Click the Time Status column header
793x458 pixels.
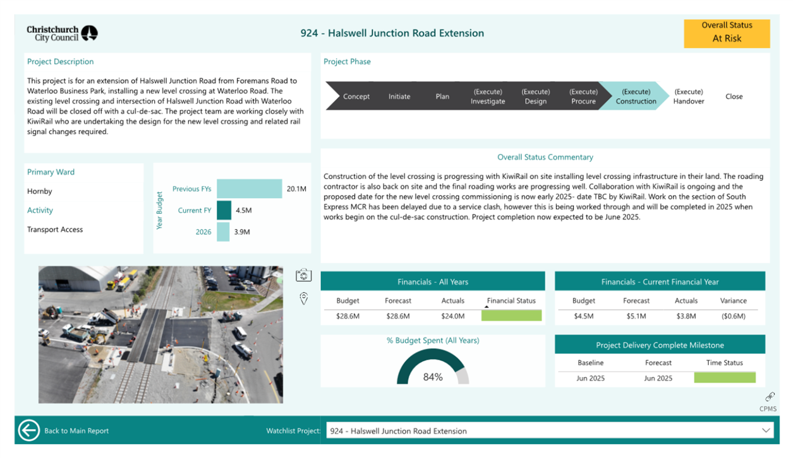tap(725, 363)
